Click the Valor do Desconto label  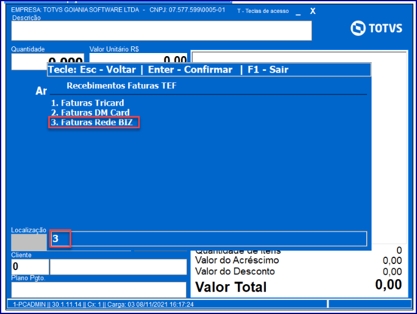tap(235, 271)
